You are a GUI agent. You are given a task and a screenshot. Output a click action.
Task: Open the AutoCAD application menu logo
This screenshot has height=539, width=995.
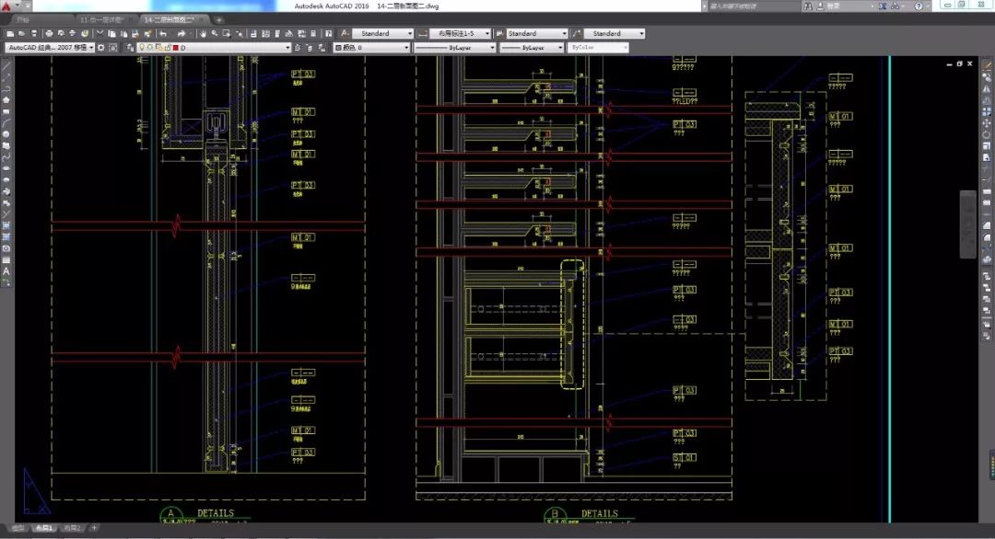(x=8, y=6)
